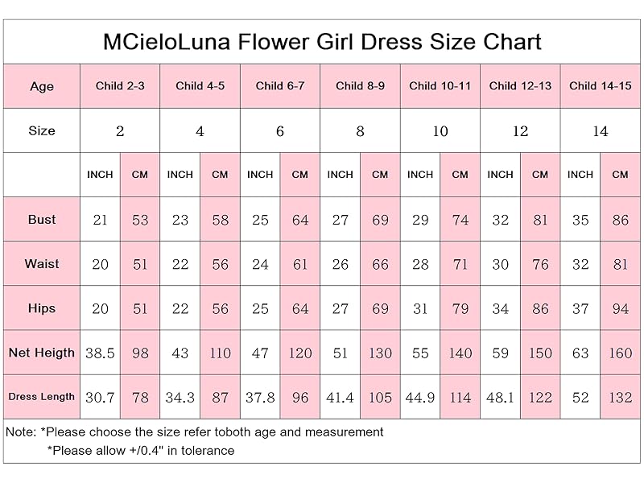The height and width of the screenshot is (483, 644).
Task: Click size 6 in the Size row
Action: pos(280,131)
